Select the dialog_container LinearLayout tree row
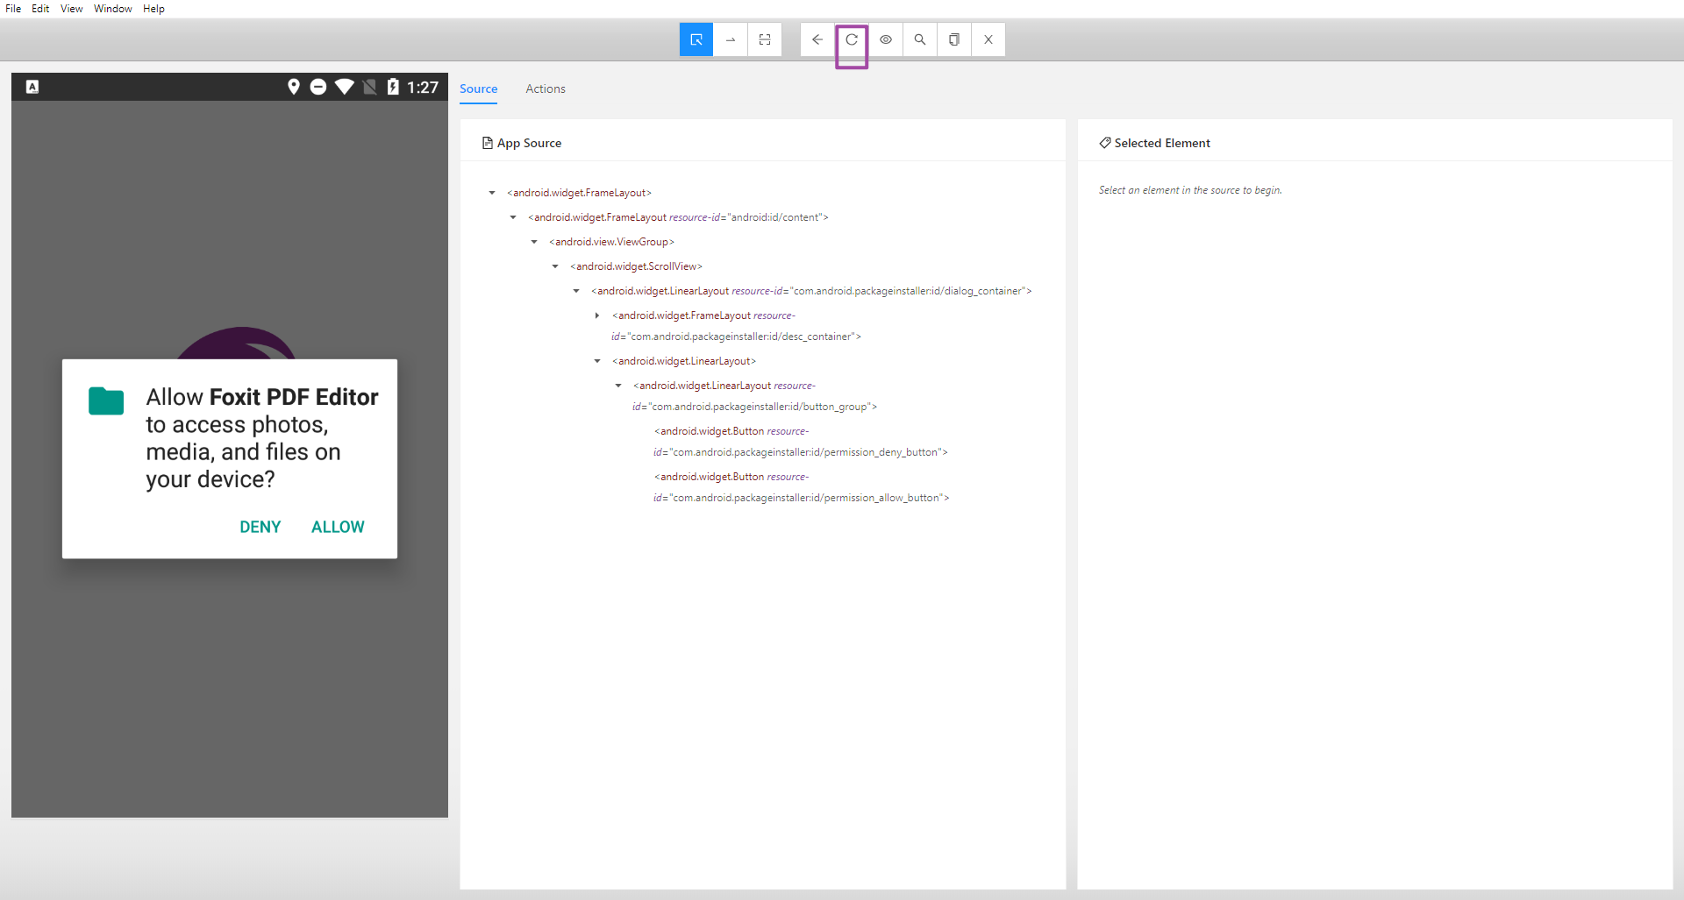This screenshot has height=900, width=1684. [x=811, y=291]
